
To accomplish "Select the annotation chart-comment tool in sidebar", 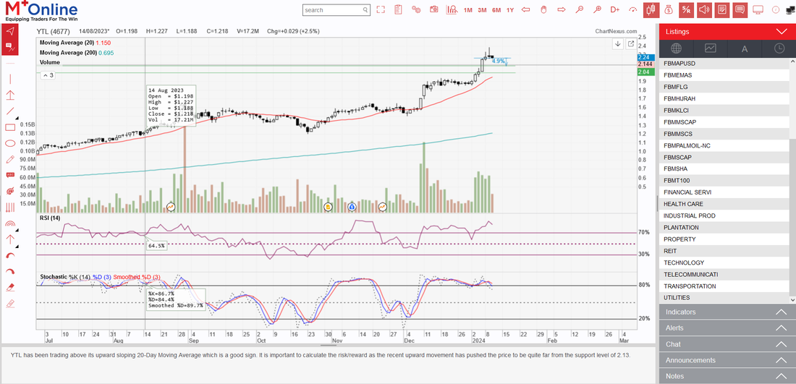I will [9, 48].
